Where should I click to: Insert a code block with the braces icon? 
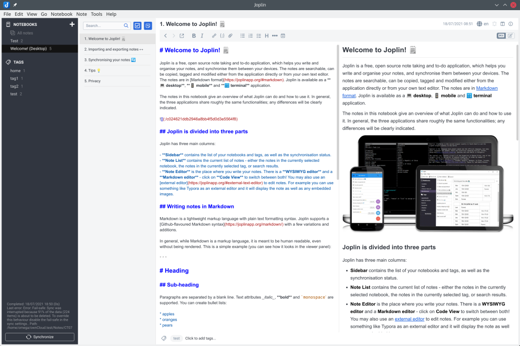click(x=222, y=36)
